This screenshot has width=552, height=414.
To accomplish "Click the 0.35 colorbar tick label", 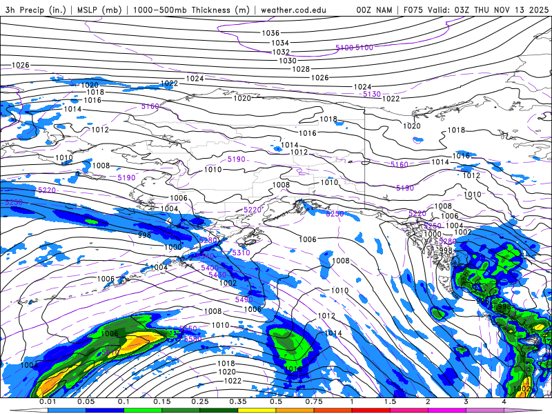I will [238, 402].
